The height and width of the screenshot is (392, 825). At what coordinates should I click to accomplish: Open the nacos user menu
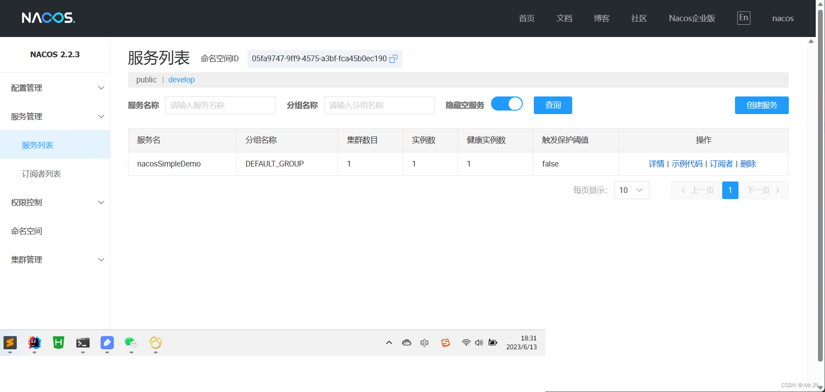[783, 18]
